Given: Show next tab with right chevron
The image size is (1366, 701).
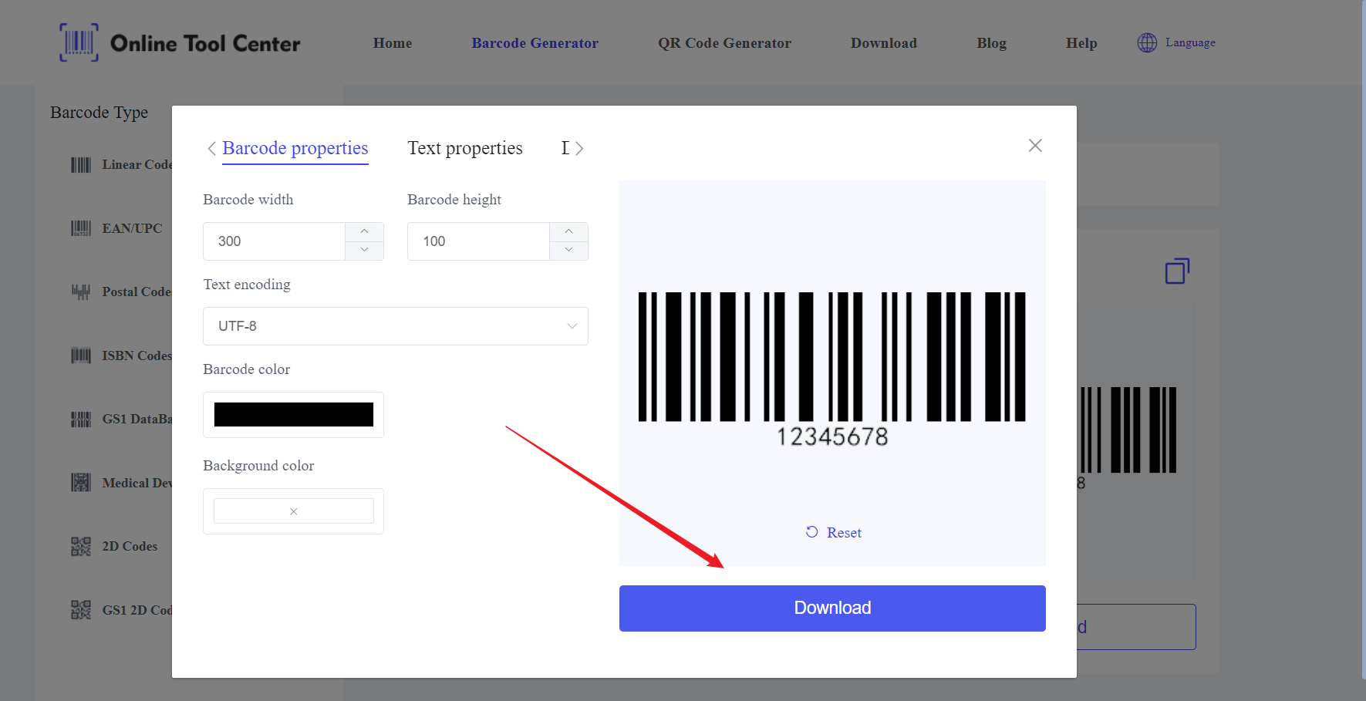Looking at the screenshot, I should [x=579, y=149].
